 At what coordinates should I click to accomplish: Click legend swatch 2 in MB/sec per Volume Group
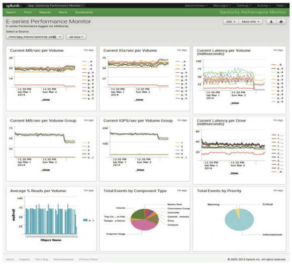coord(84,147)
